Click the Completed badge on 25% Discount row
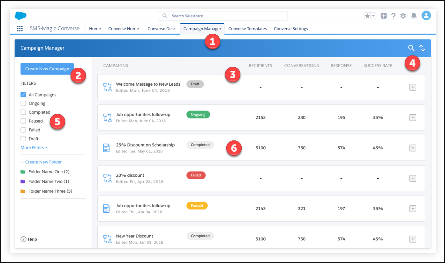This screenshot has height=263, width=445. (x=200, y=145)
